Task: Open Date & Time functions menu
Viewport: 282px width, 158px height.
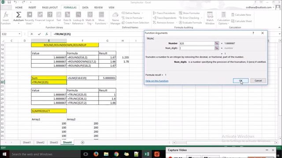Action: (x=67, y=18)
